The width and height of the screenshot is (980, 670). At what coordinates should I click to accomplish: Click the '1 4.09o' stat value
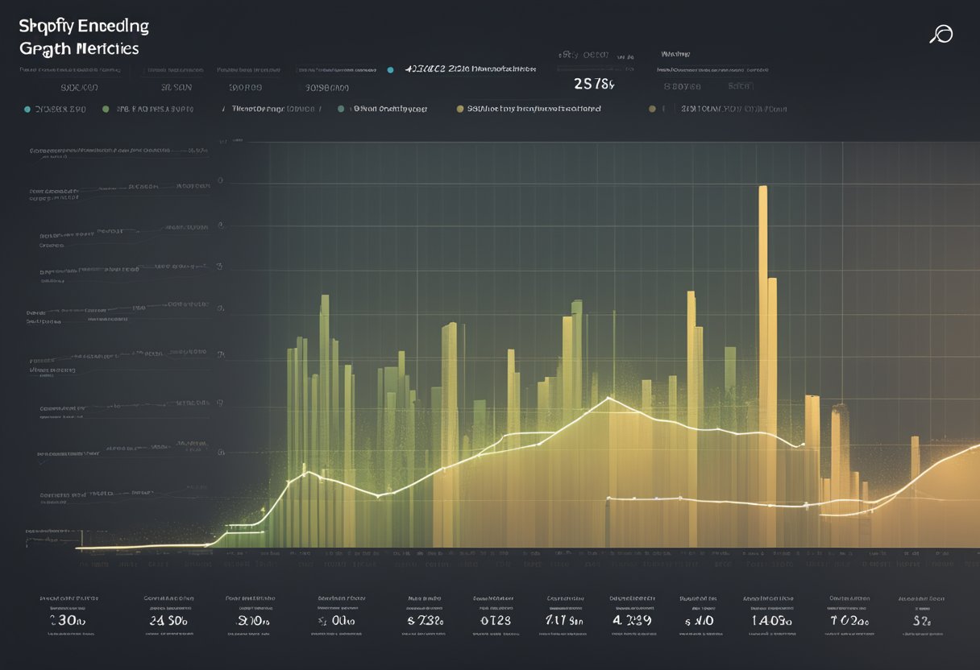(x=771, y=621)
